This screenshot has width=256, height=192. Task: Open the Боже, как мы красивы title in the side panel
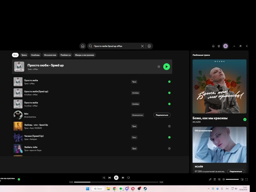[x=210, y=118]
